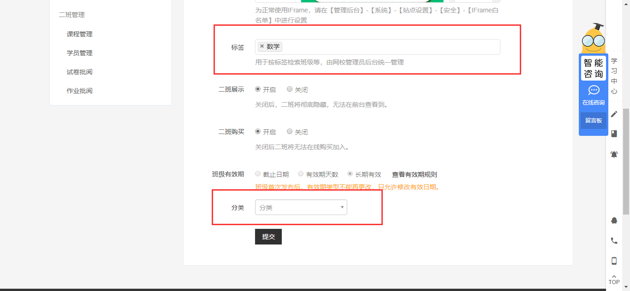Open 课程管理 in the left menu
The width and height of the screenshot is (630, 291).
click(x=79, y=34)
